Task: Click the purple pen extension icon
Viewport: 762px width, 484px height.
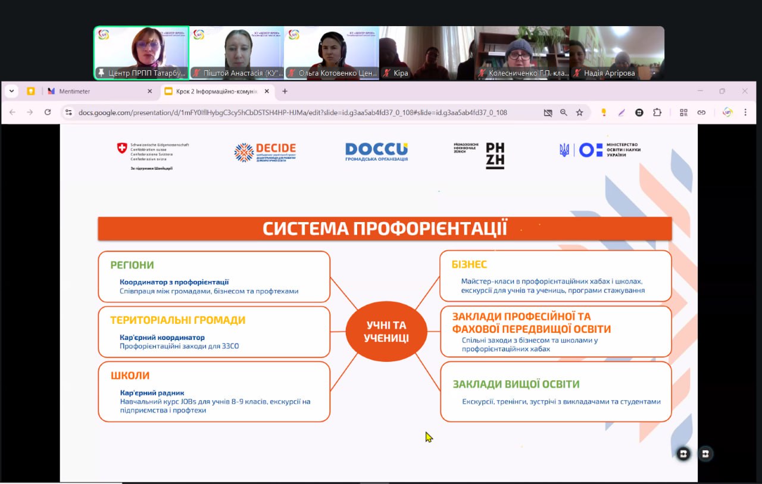Action: [622, 112]
